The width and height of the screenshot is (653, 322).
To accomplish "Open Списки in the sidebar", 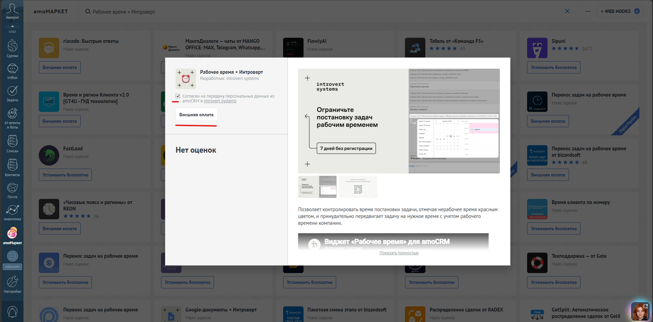I will coord(12,144).
